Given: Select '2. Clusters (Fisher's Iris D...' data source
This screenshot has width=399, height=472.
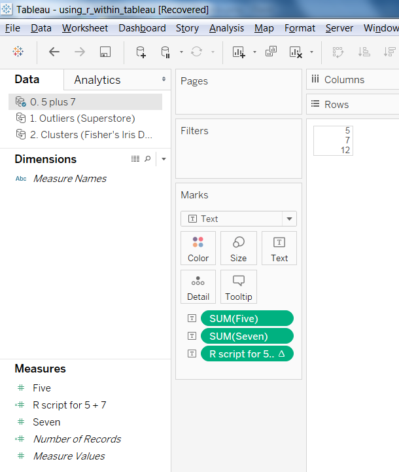Looking at the screenshot, I should coord(84,135).
